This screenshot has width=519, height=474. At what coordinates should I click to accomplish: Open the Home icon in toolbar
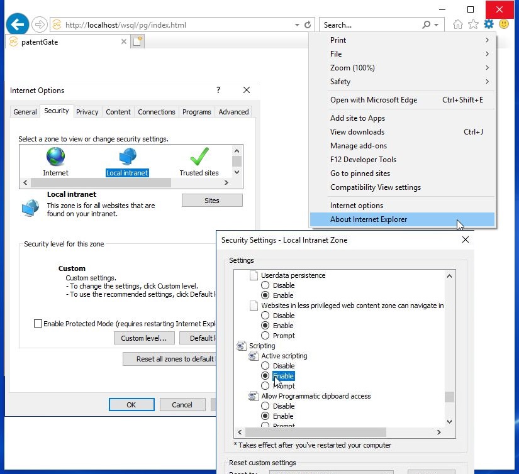tap(458, 24)
